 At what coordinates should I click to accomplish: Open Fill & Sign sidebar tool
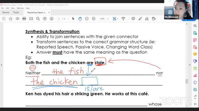[195, 76]
